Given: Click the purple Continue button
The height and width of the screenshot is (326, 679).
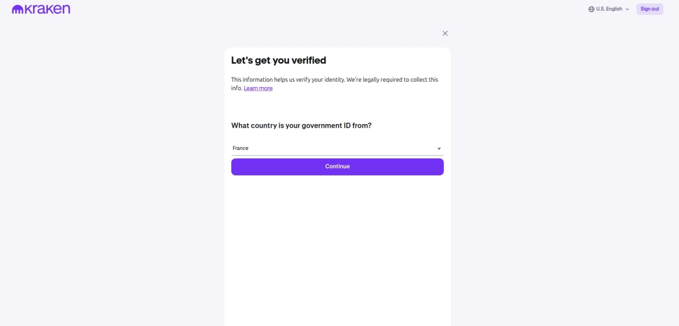Looking at the screenshot, I should click(337, 166).
